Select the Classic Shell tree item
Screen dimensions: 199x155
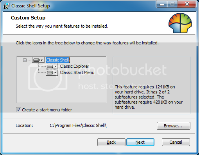pyautogui.click(x=57, y=60)
